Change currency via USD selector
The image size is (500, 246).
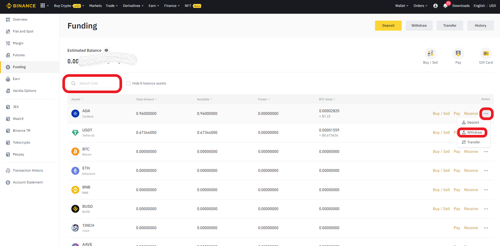pos(493,6)
